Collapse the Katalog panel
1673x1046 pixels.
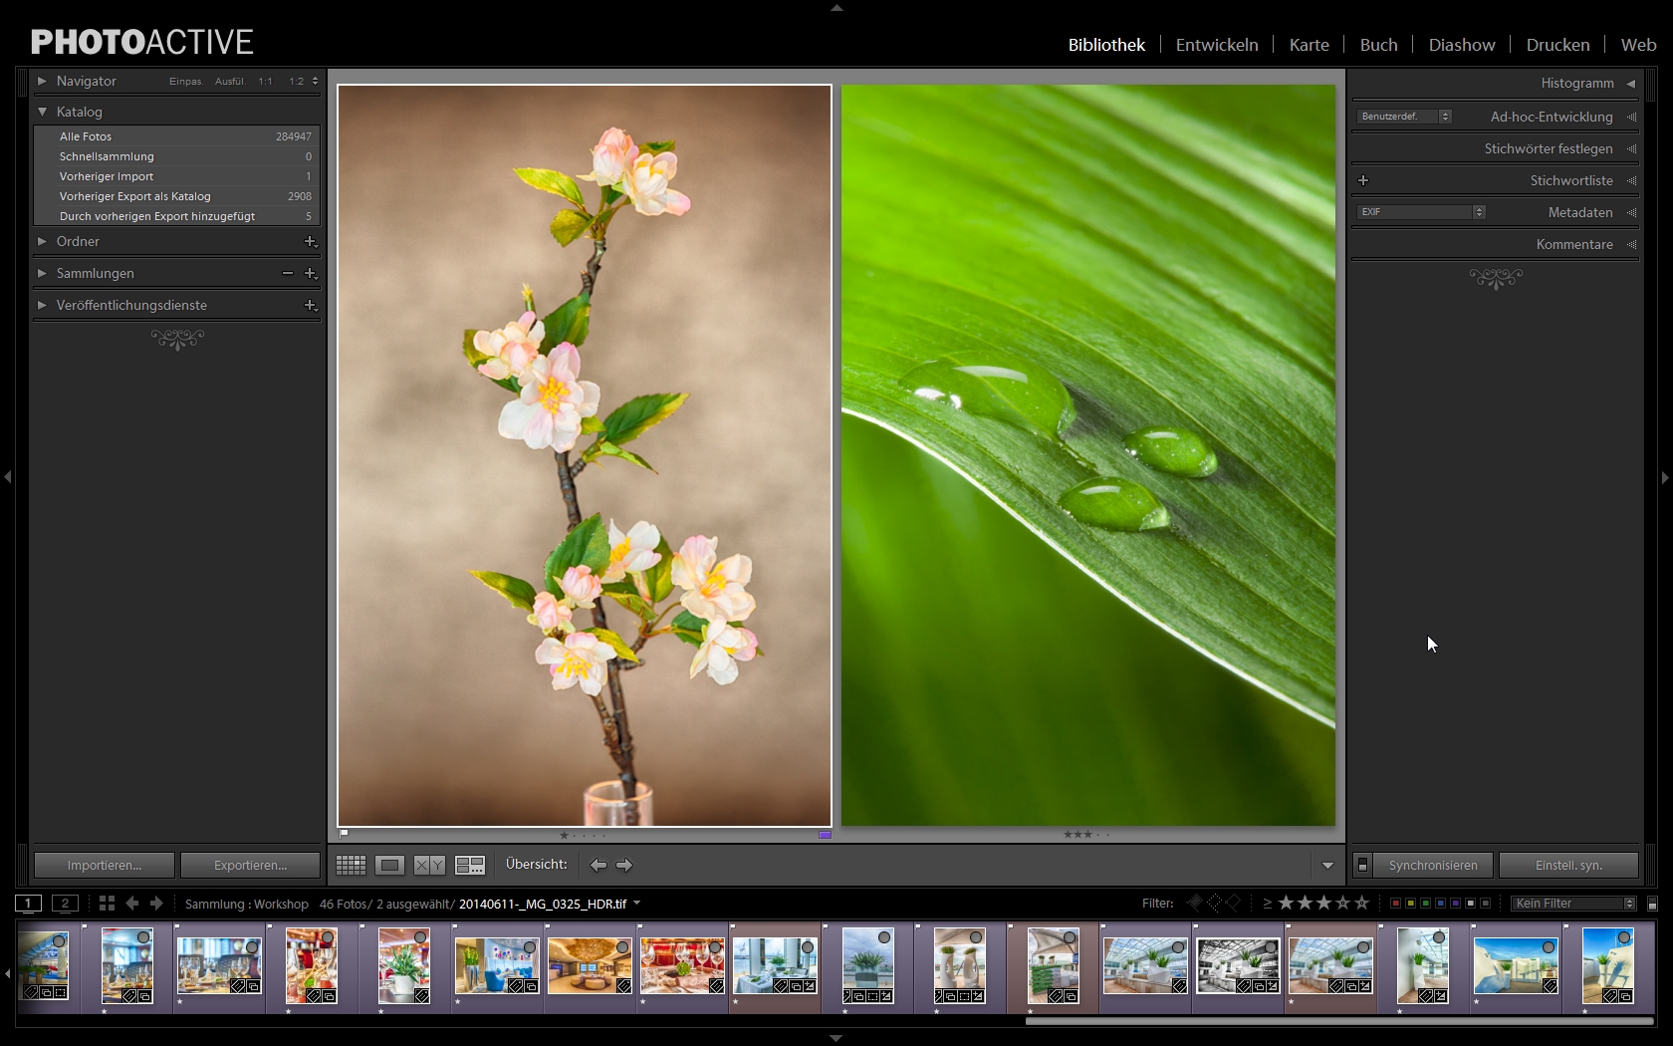point(42,112)
